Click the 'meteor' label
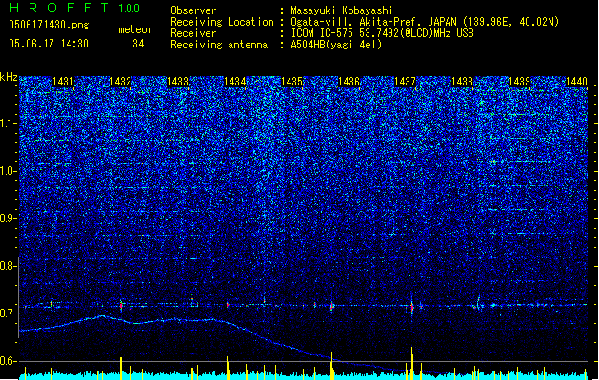The height and width of the screenshot is (380, 599). [x=135, y=29]
